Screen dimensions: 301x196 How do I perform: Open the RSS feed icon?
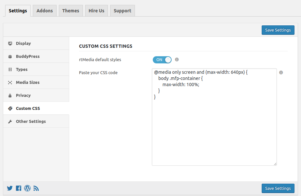click(36, 188)
